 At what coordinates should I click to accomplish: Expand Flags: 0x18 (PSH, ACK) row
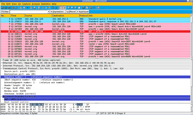click(3, 88)
